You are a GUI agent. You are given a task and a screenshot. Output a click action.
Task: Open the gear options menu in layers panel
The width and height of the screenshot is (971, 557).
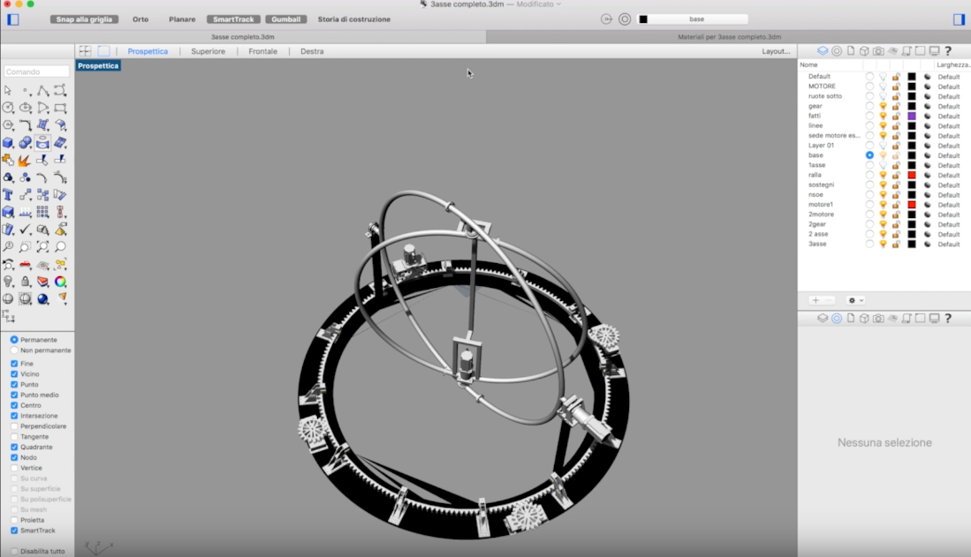855,300
